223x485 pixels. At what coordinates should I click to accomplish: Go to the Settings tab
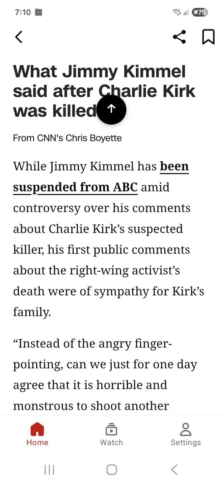(185, 434)
